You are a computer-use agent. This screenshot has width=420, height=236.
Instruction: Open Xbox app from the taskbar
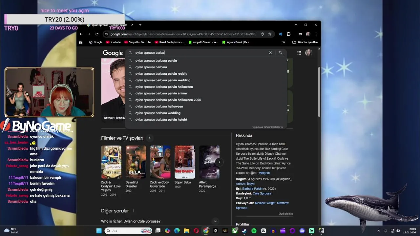point(235,231)
